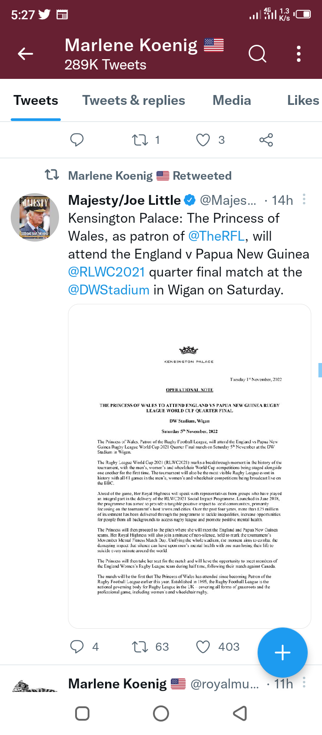The width and height of the screenshot is (322, 735).
Task: Select the Likes tab
Action: pos(303,100)
